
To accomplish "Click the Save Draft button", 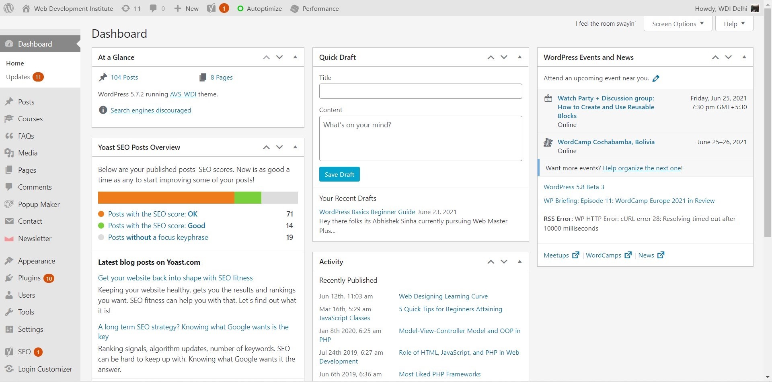I will (x=339, y=174).
